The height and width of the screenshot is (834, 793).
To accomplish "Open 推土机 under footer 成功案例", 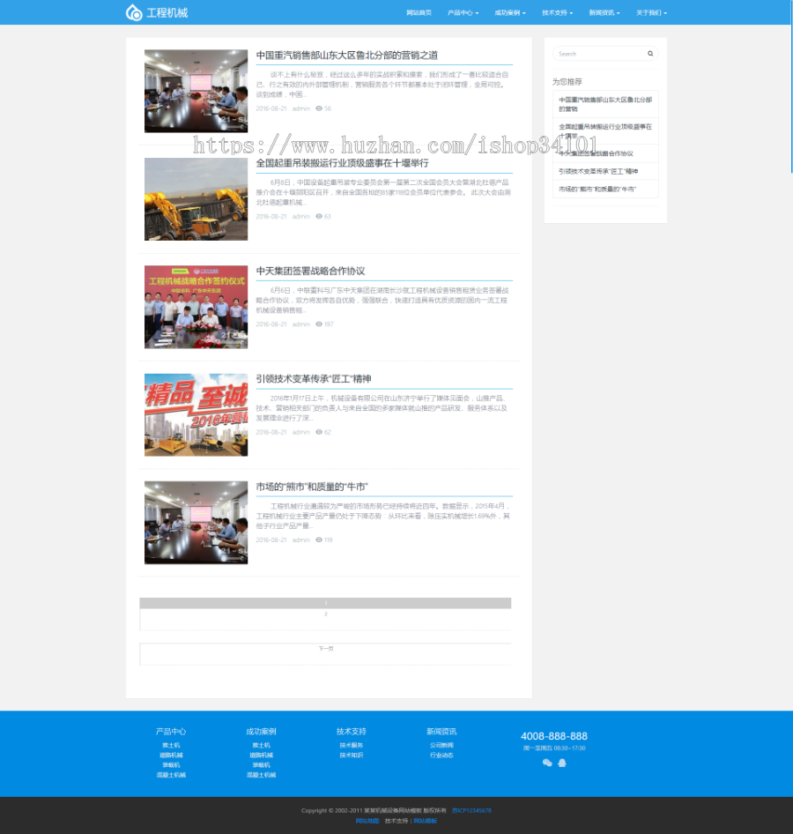I will [x=261, y=746].
